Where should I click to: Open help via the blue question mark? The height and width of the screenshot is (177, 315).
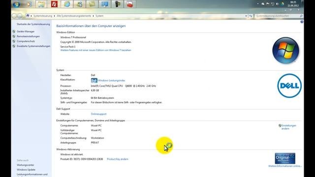[302, 22]
